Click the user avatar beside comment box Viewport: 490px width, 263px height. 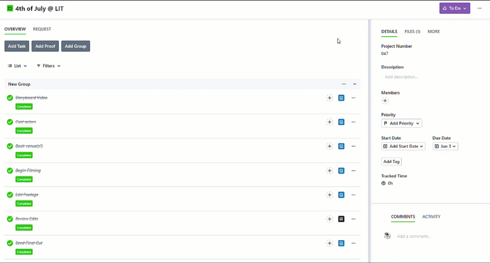[x=387, y=236]
